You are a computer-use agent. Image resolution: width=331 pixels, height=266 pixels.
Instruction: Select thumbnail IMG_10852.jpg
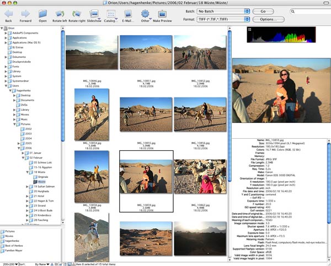[200, 52]
